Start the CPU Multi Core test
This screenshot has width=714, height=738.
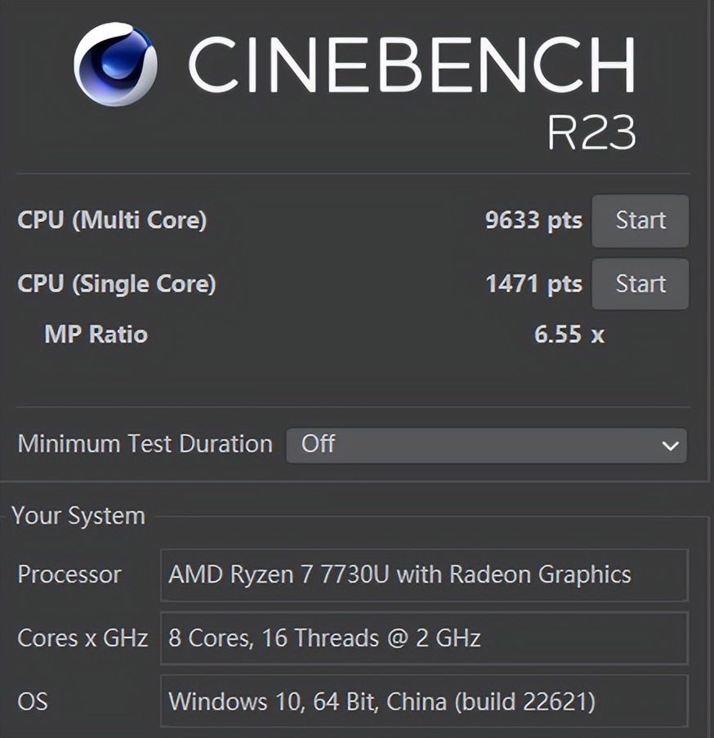click(x=640, y=220)
